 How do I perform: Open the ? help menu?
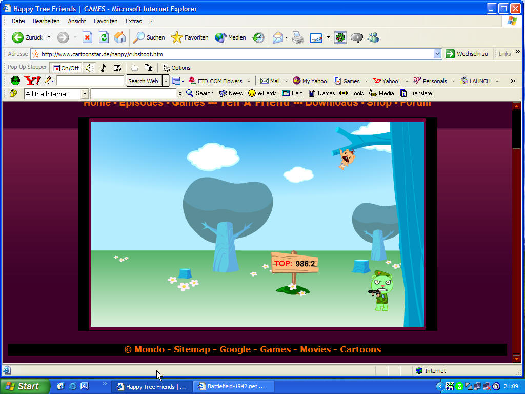151,21
